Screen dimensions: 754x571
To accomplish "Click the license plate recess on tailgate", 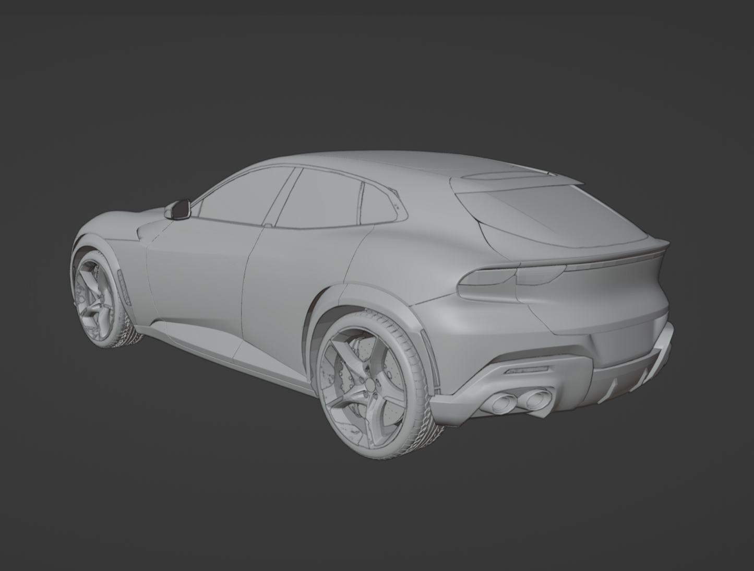I will [x=623, y=341].
